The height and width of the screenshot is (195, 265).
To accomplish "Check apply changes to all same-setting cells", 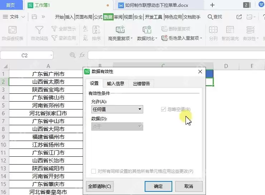I will pos(93,171).
